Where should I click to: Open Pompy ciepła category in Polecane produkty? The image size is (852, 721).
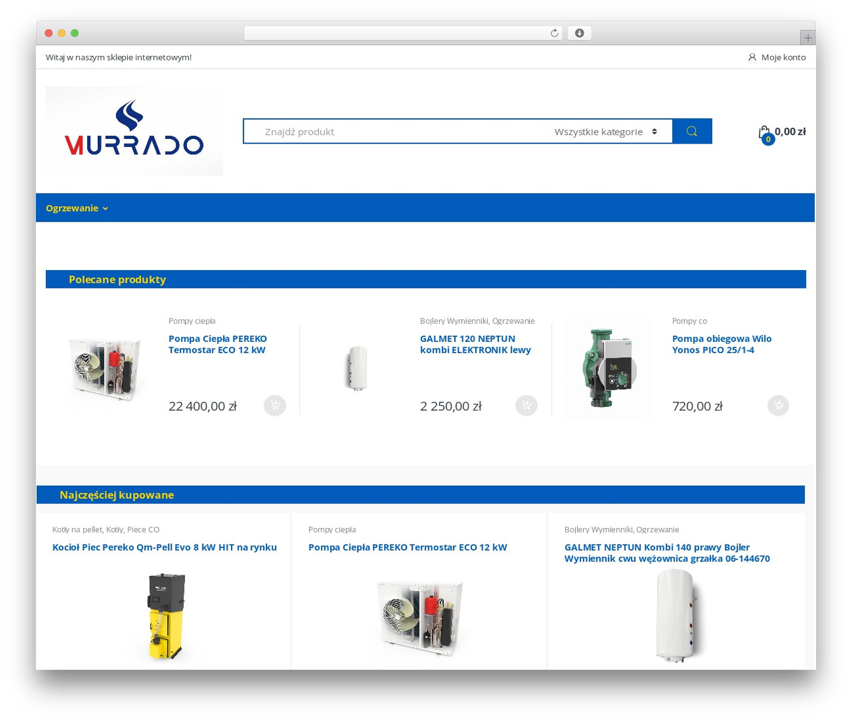pos(192,321)
